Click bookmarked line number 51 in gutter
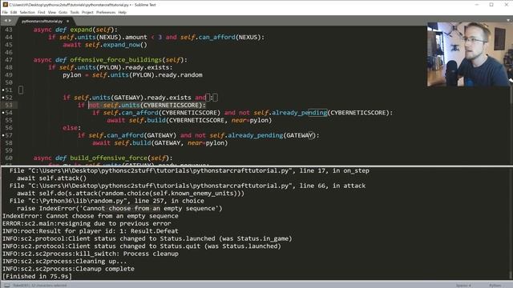This screenshot has width=513, height=288. click(9, 90)
